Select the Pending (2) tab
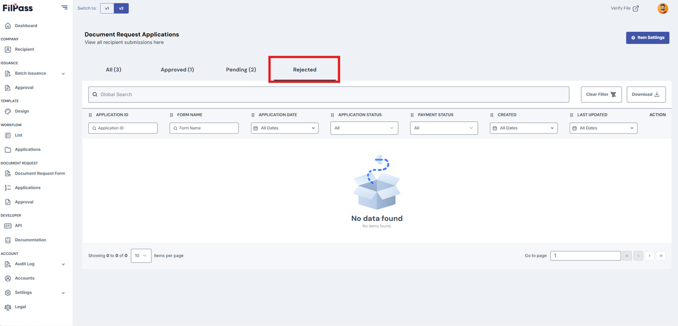678x326 pixels. [241, 69]
